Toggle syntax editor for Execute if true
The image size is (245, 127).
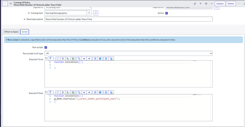(x=51, y=59)
